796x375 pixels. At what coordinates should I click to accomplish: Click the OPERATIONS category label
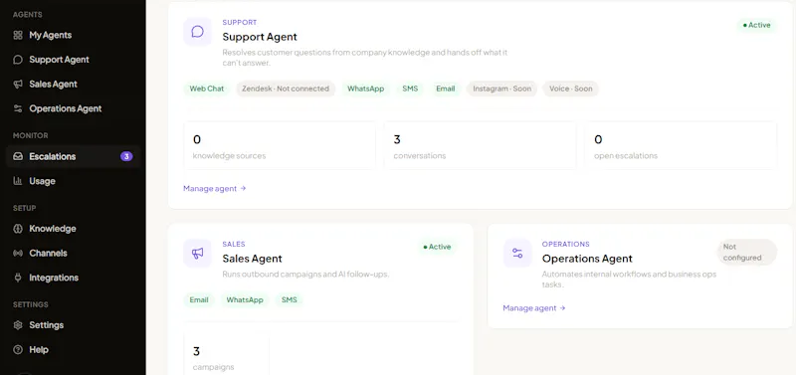(565, 244)
